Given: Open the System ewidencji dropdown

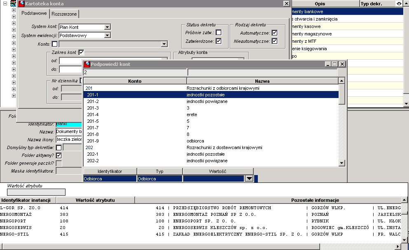Looking at the screenshot, I should pos(107,35).
